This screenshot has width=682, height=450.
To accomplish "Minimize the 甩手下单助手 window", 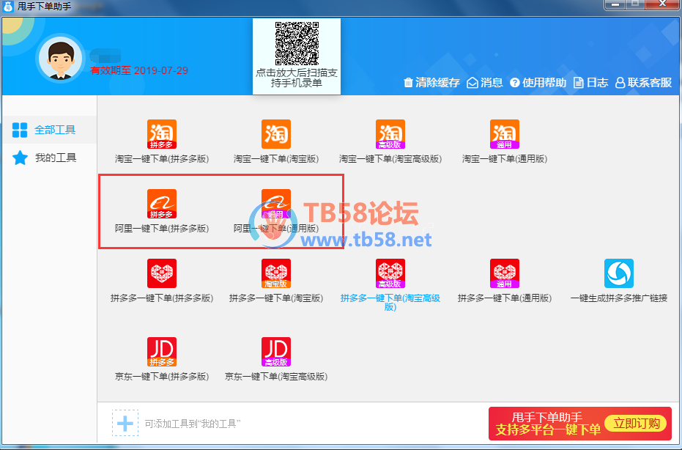I will coord(615,4).
